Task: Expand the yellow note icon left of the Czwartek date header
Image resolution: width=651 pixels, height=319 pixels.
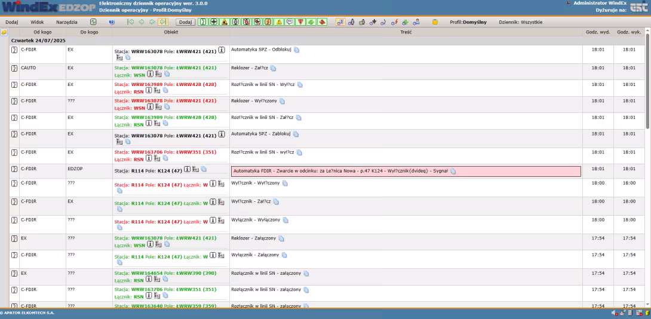Action: click(x=4, y=32)
